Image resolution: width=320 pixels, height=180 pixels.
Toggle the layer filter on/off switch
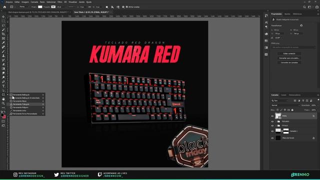pyautogui.click(x=318, y=100)
